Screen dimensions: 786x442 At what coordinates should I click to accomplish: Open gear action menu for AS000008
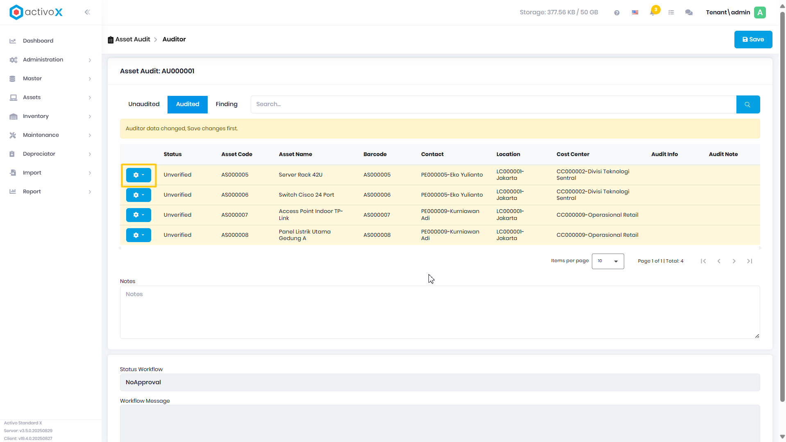tap(138, 235)
